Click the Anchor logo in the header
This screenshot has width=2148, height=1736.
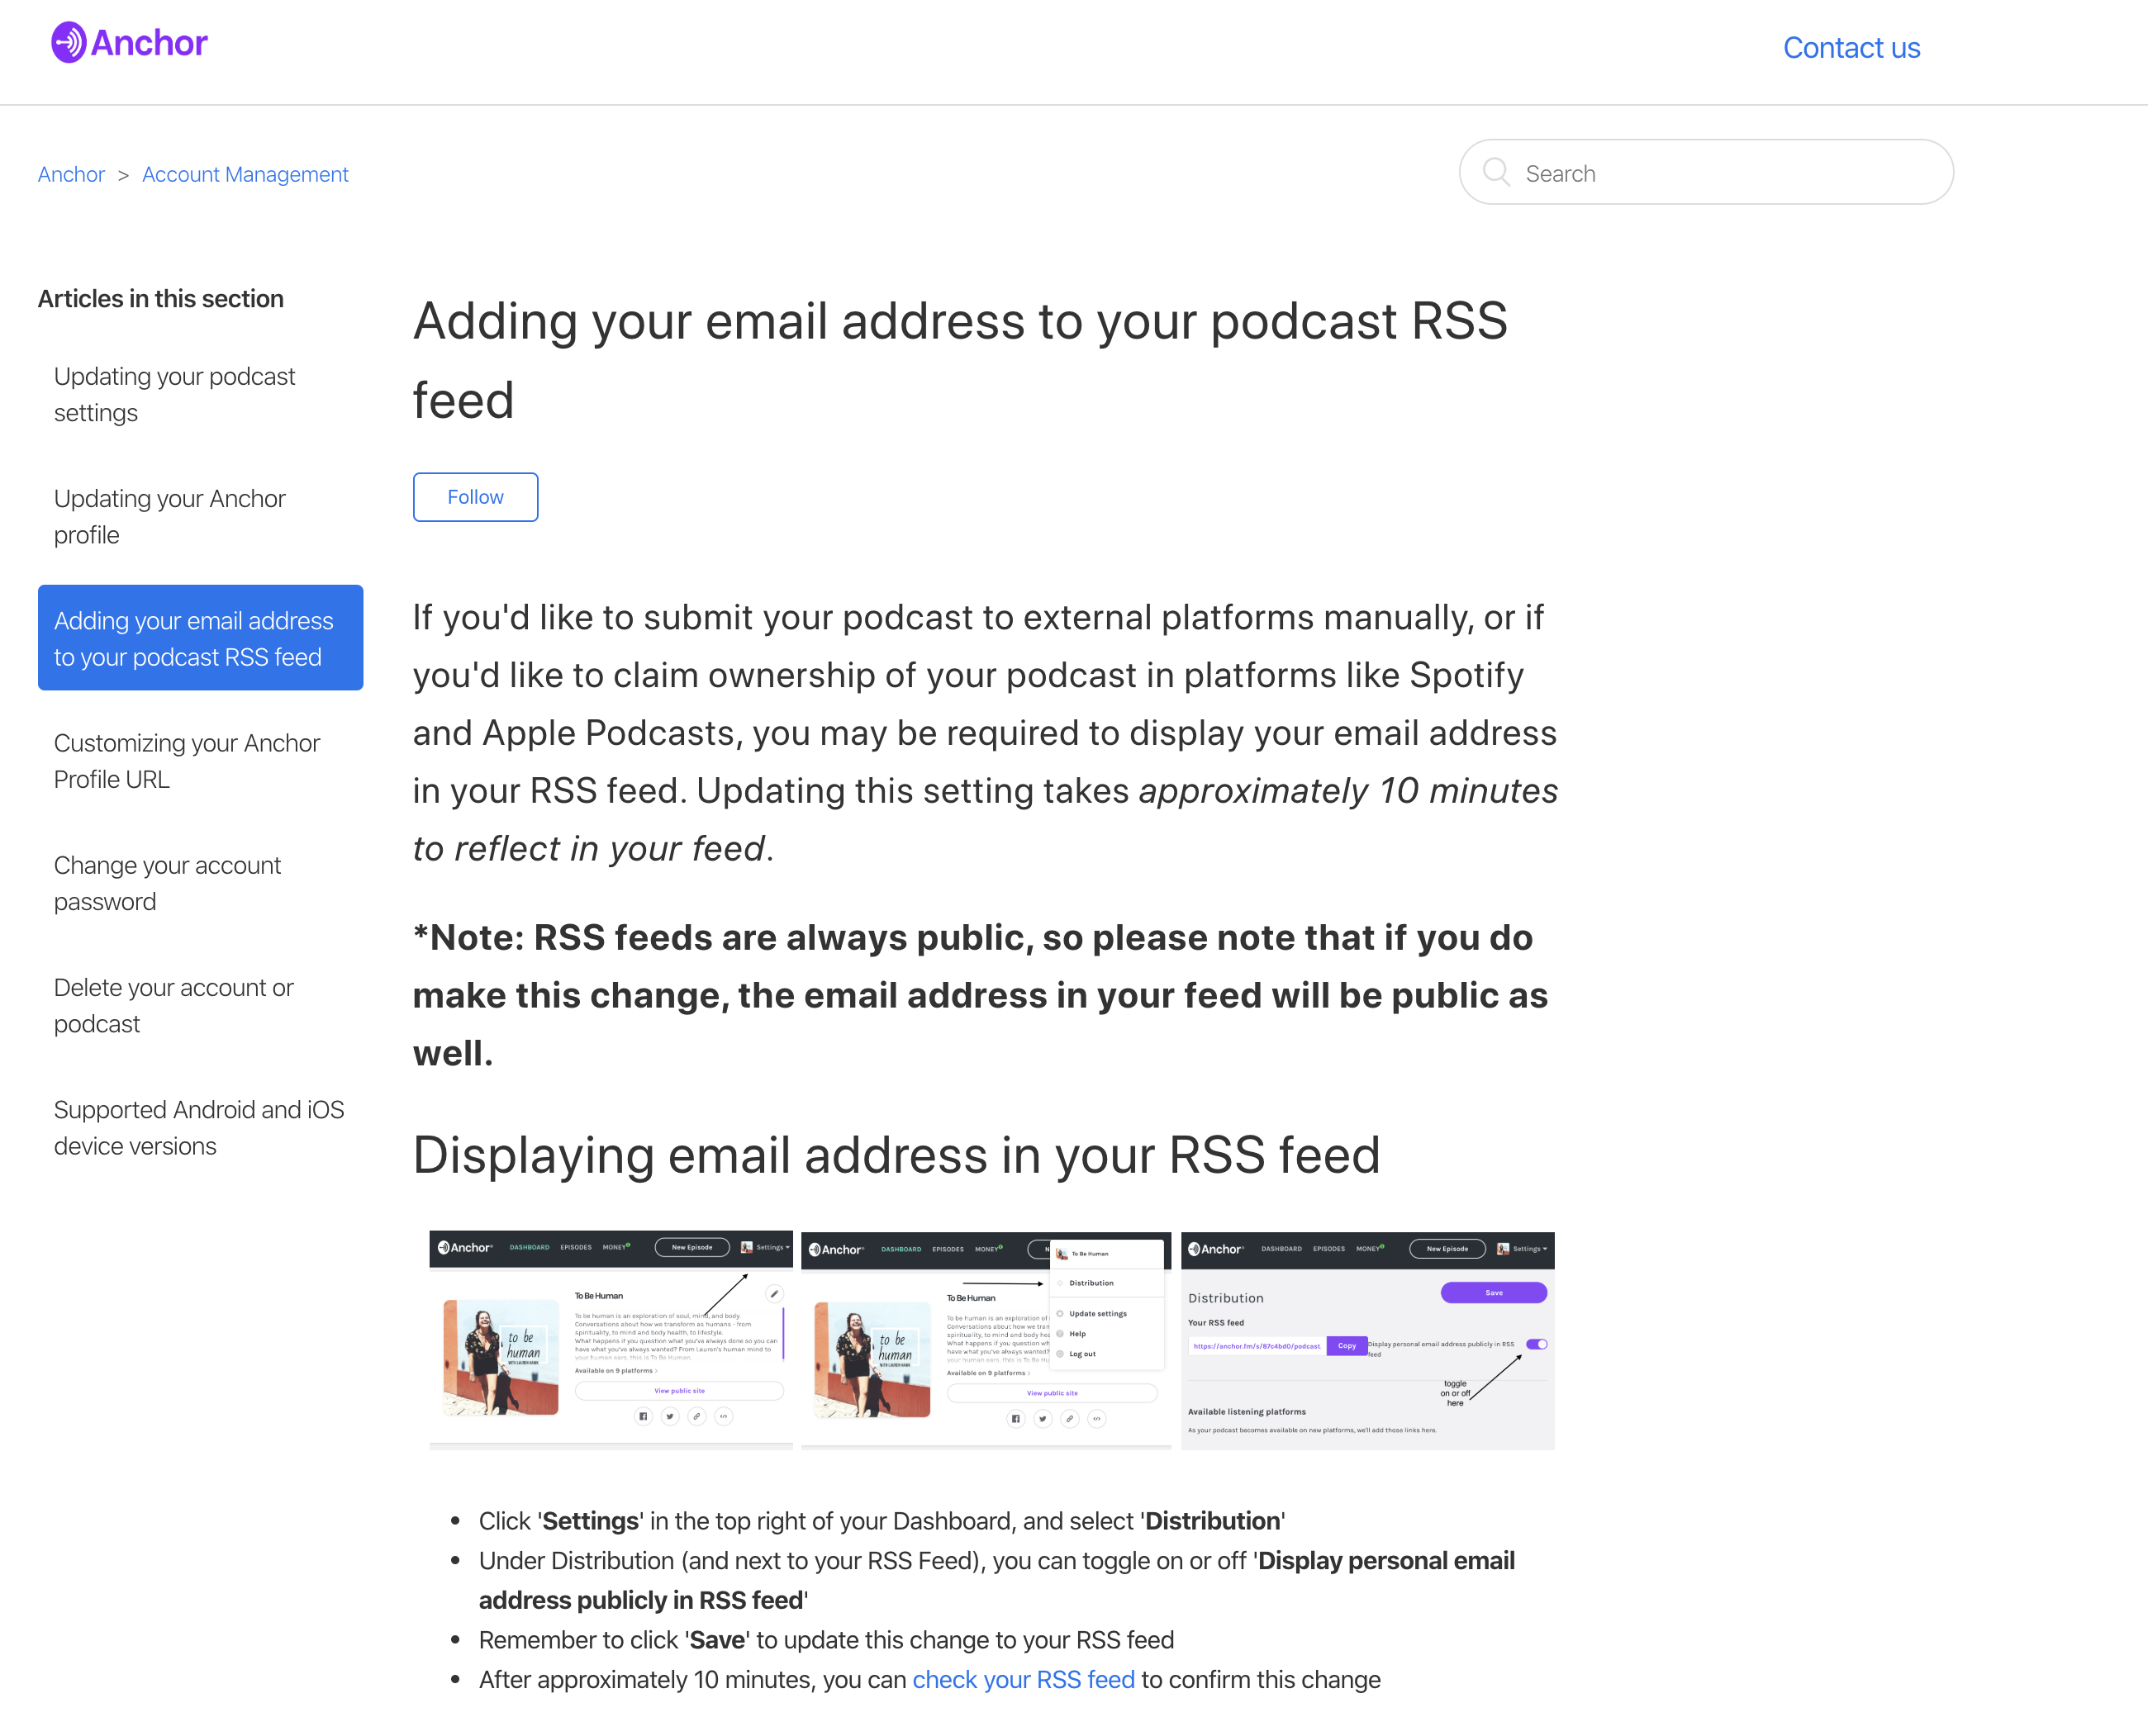[x=129, y=43]
